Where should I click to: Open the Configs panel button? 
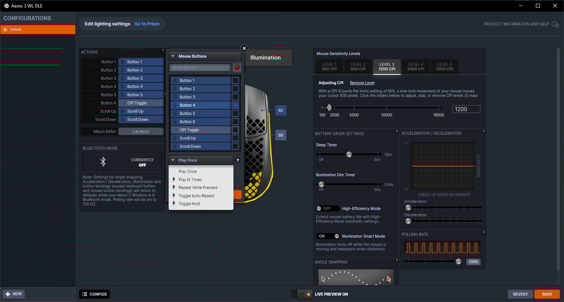click(x=94, y=294)
